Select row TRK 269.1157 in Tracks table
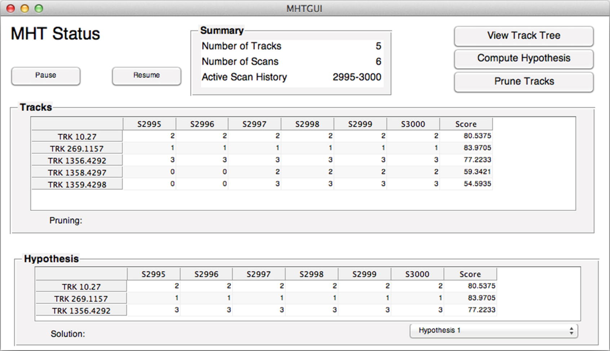 77,148
